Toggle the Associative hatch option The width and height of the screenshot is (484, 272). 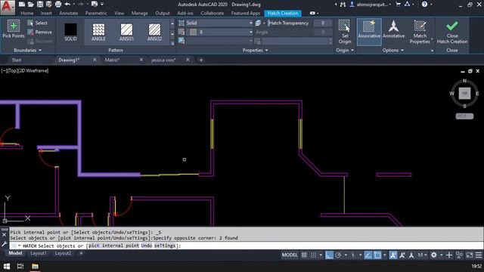369,32
